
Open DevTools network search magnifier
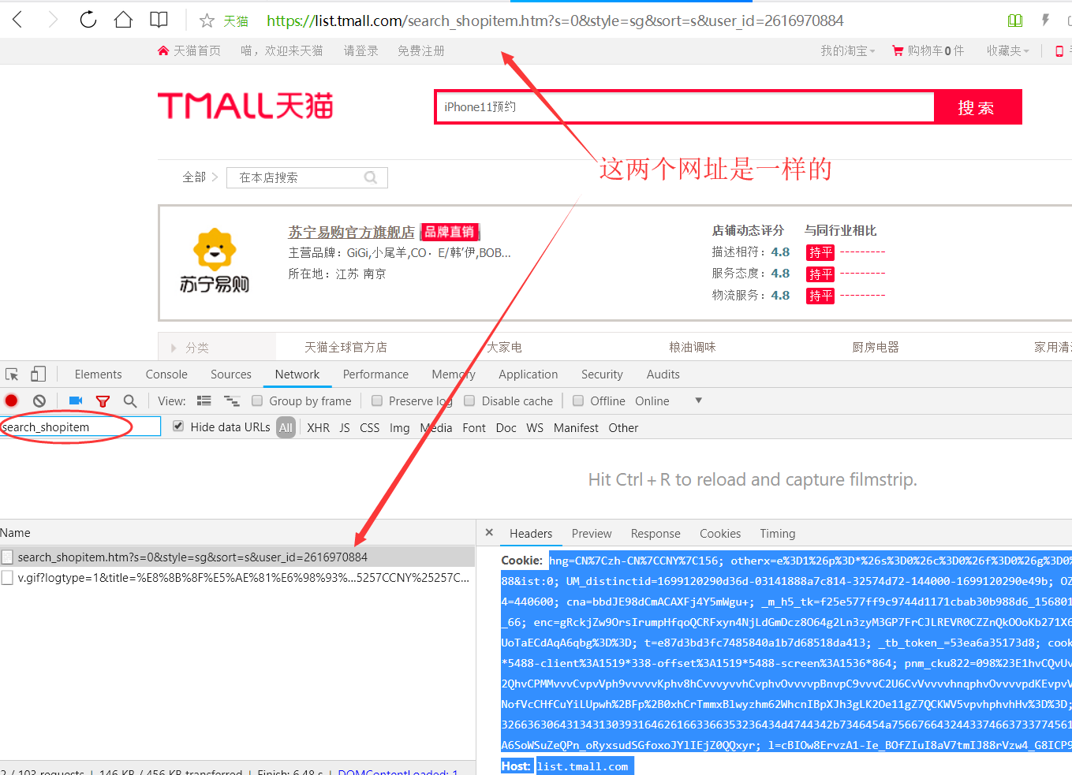coord(130,401)
